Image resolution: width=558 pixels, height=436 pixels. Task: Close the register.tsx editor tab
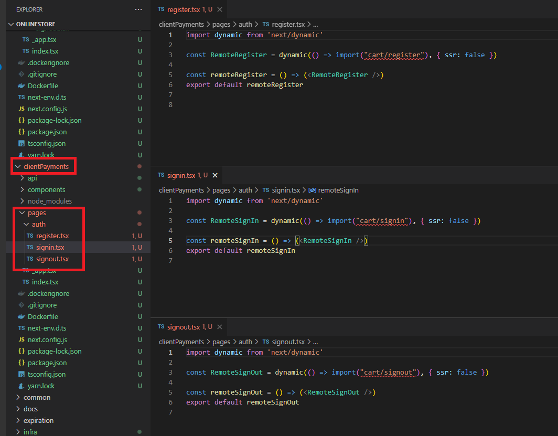219,9
